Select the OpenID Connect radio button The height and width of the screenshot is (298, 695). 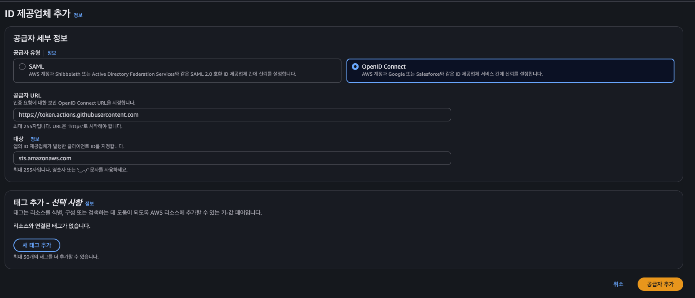coord(355,67)
